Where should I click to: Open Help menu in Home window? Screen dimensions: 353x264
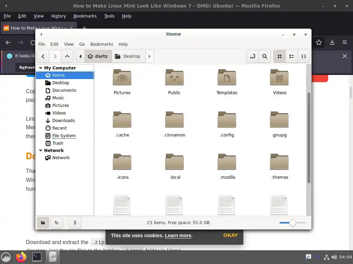point(123,44)
